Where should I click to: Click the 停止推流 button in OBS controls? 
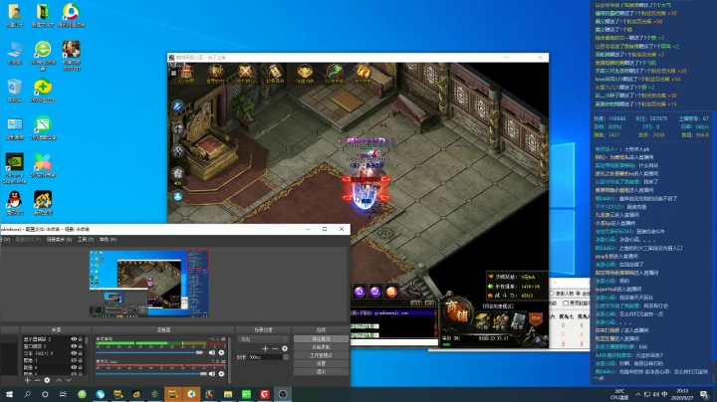point(321,339)
